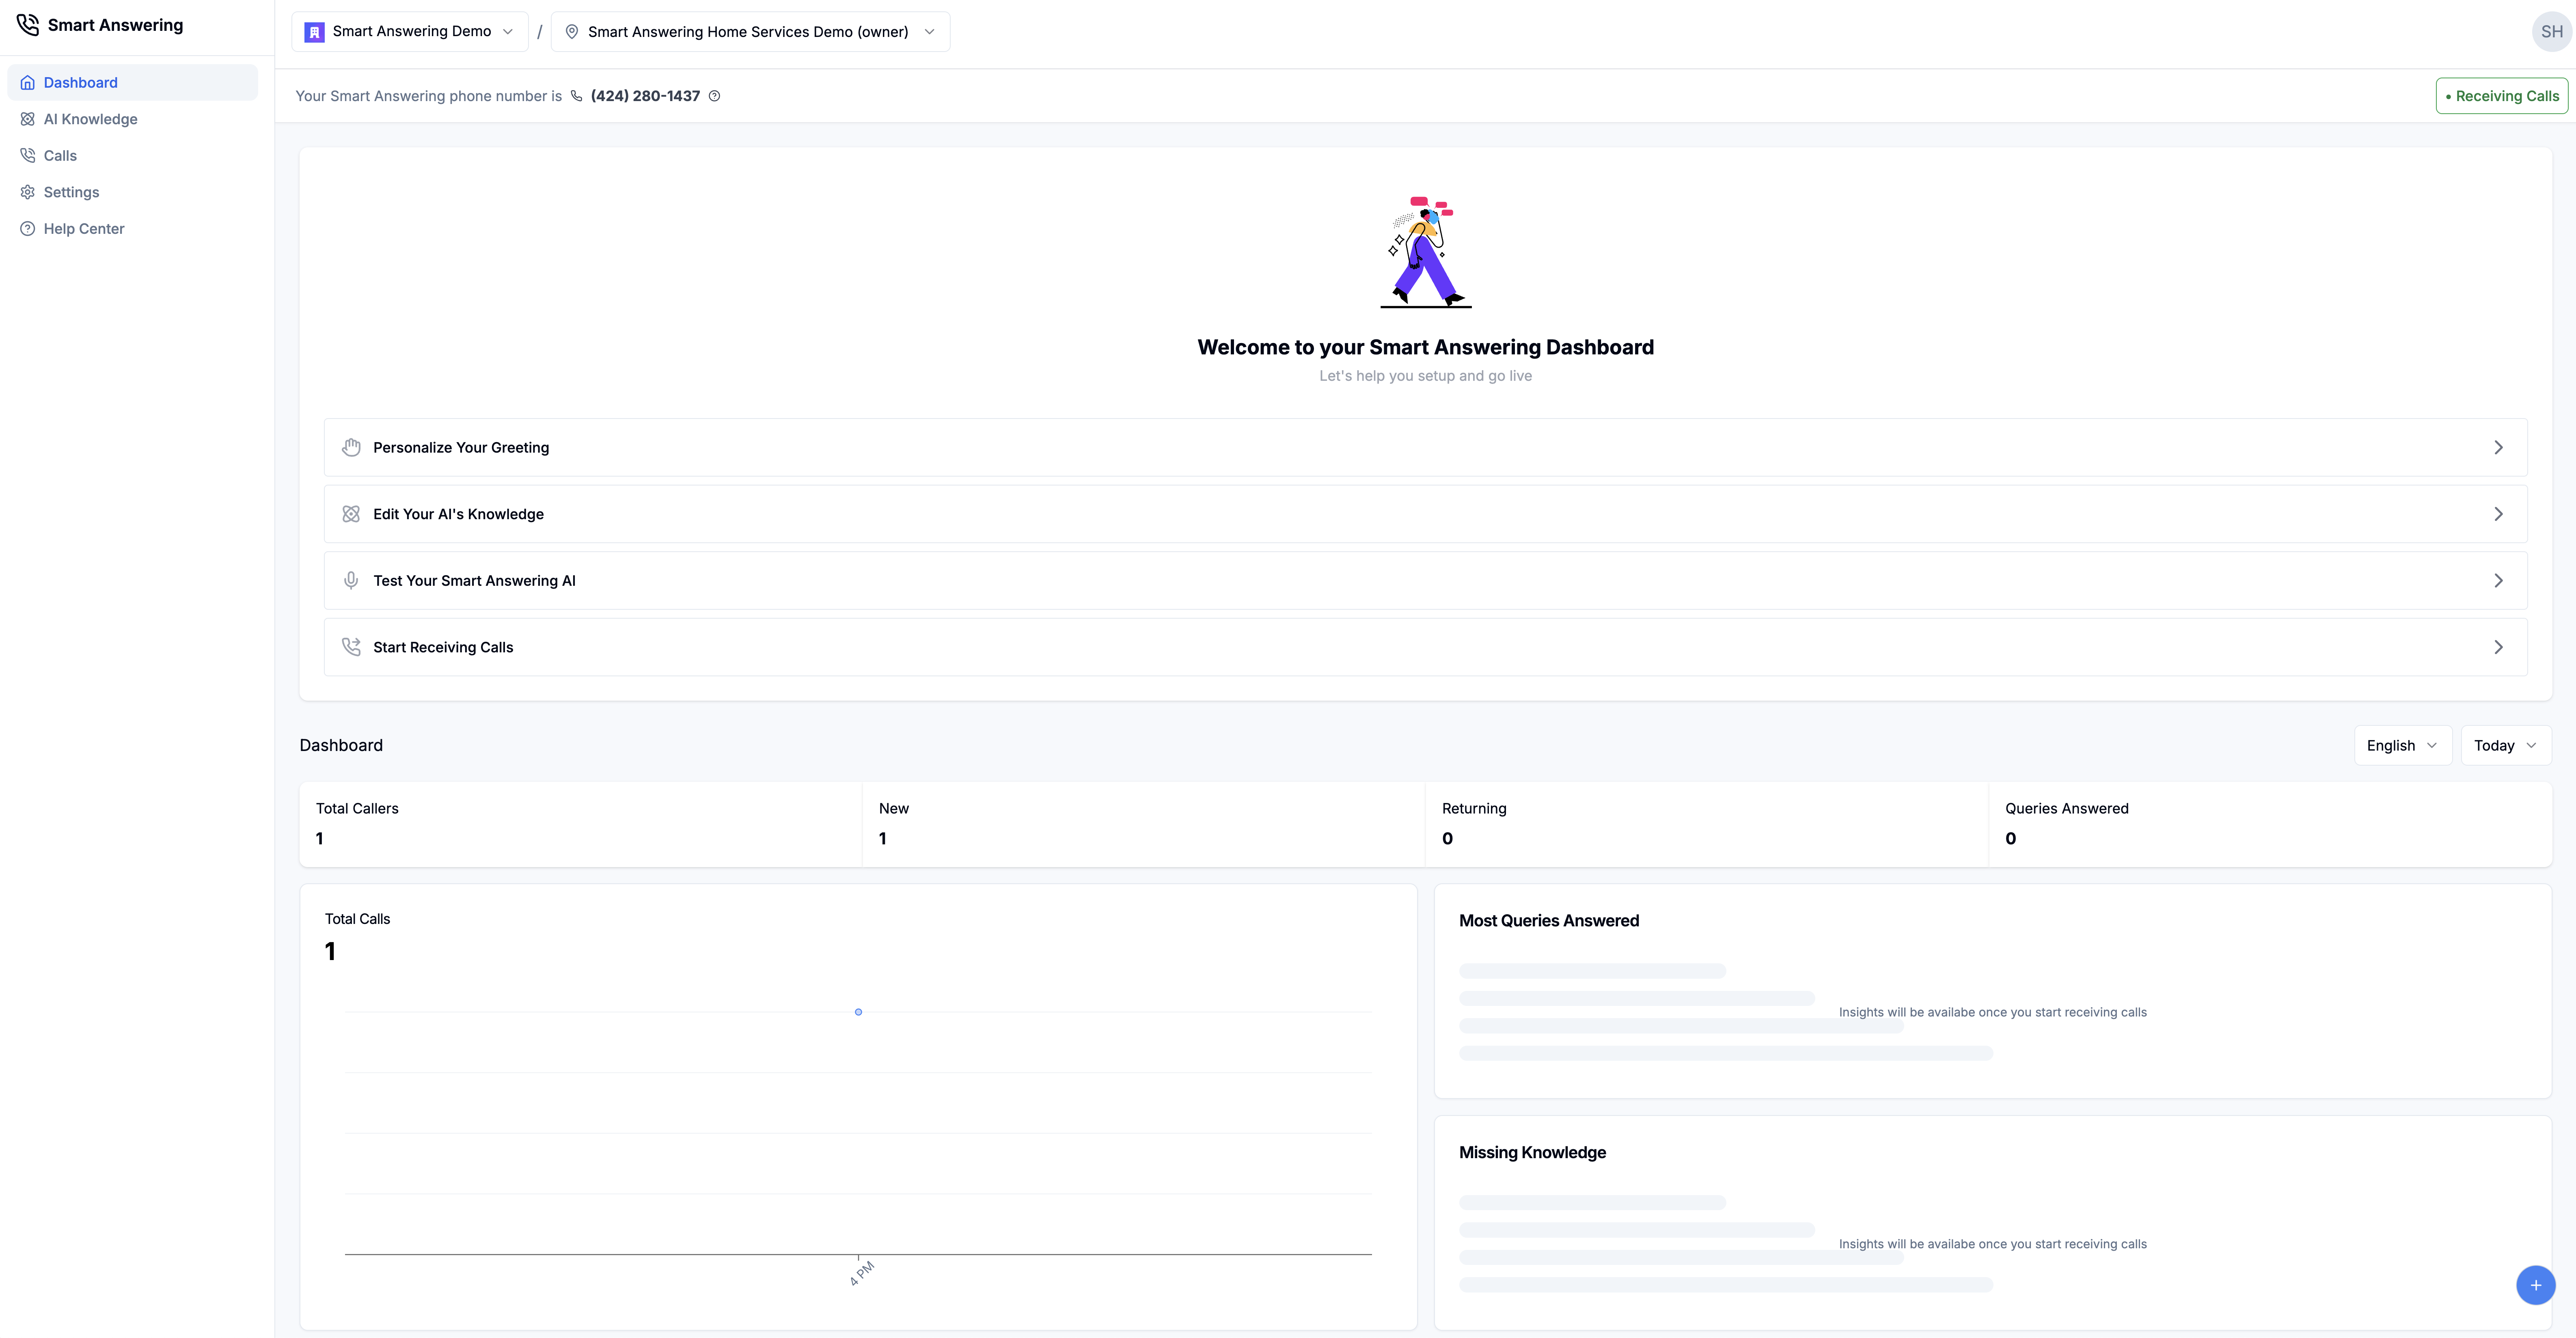
Task: Click the data point on the Total Calls chart
Action: (x=858, y=1012)
